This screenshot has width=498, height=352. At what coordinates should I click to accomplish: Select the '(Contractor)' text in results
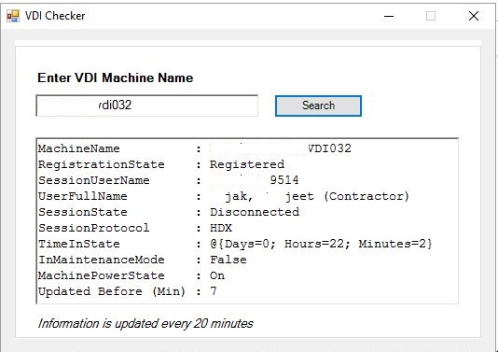point(367,196)
